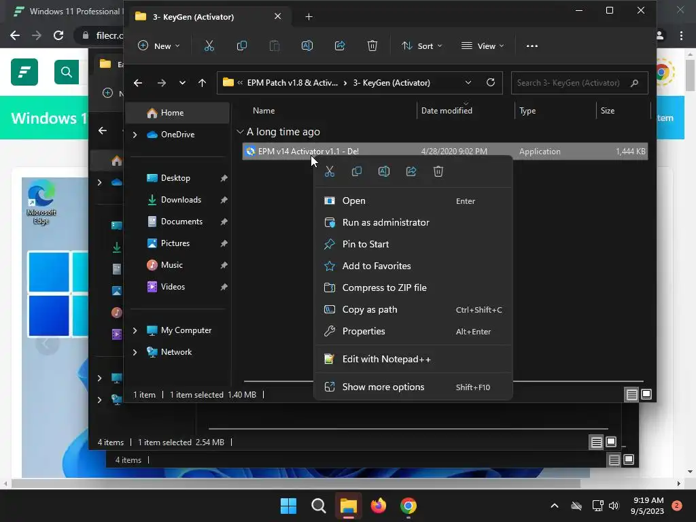Click the volume icon in system tray

pos(614,506)
